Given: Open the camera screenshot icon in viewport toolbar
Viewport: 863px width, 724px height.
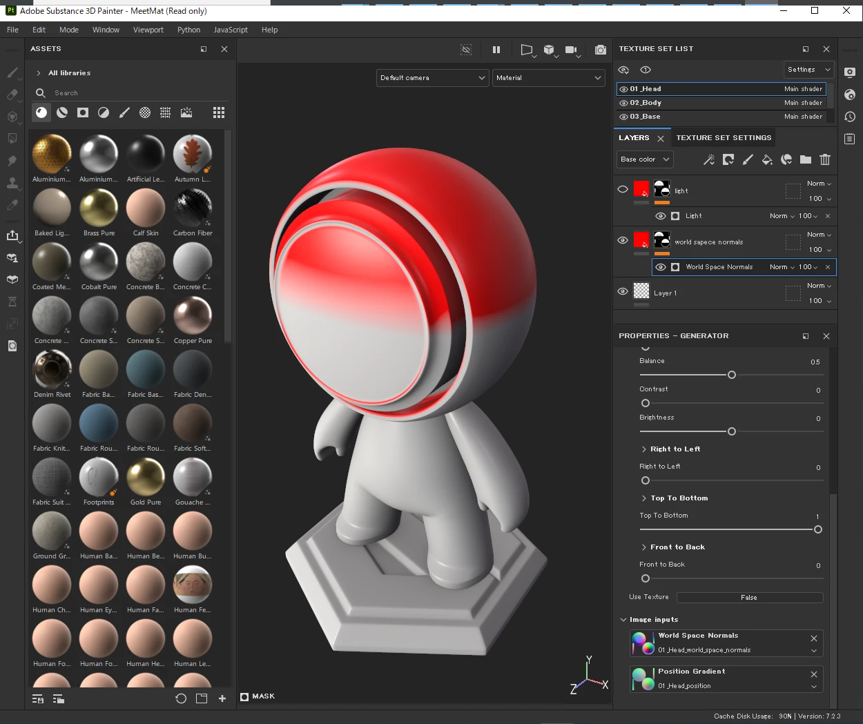Looking at the screenshot, I should (x=601, y=50).
